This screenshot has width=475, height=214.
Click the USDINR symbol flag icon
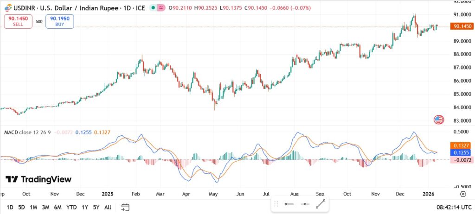pos(6,8)
